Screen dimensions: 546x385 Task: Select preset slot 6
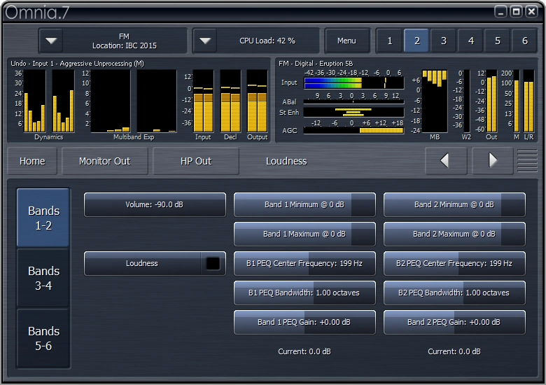525,41
